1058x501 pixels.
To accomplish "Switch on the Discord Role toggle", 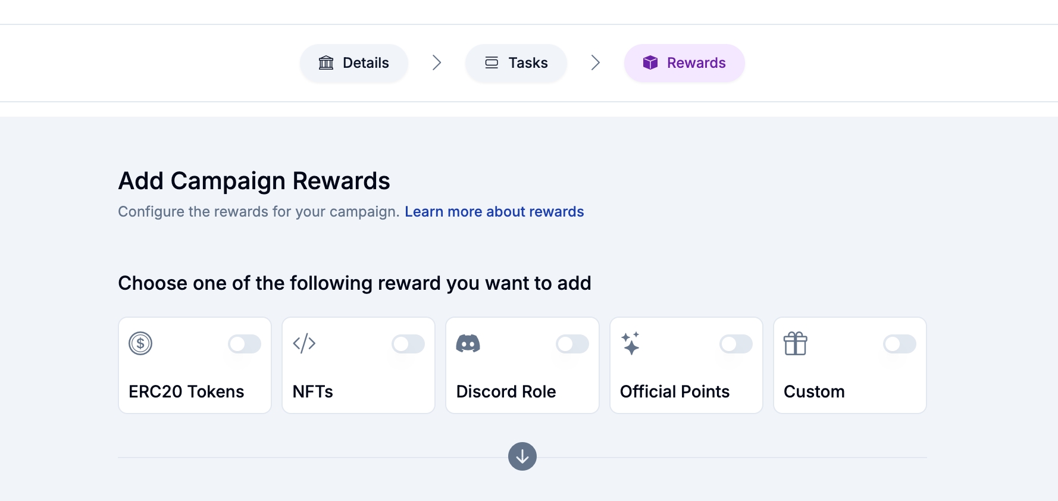I will pos(572,344).
